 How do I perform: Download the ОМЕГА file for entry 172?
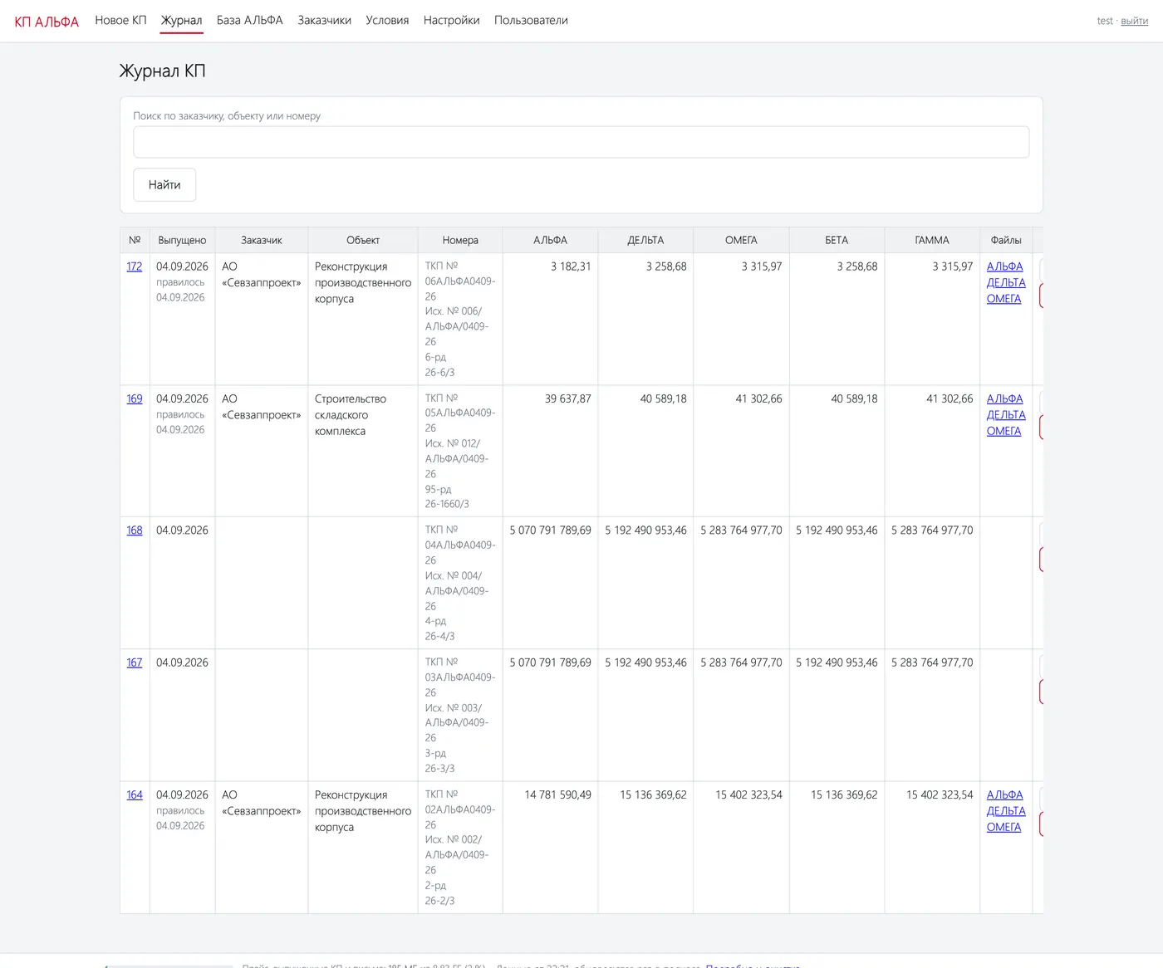pos(1004,299)
